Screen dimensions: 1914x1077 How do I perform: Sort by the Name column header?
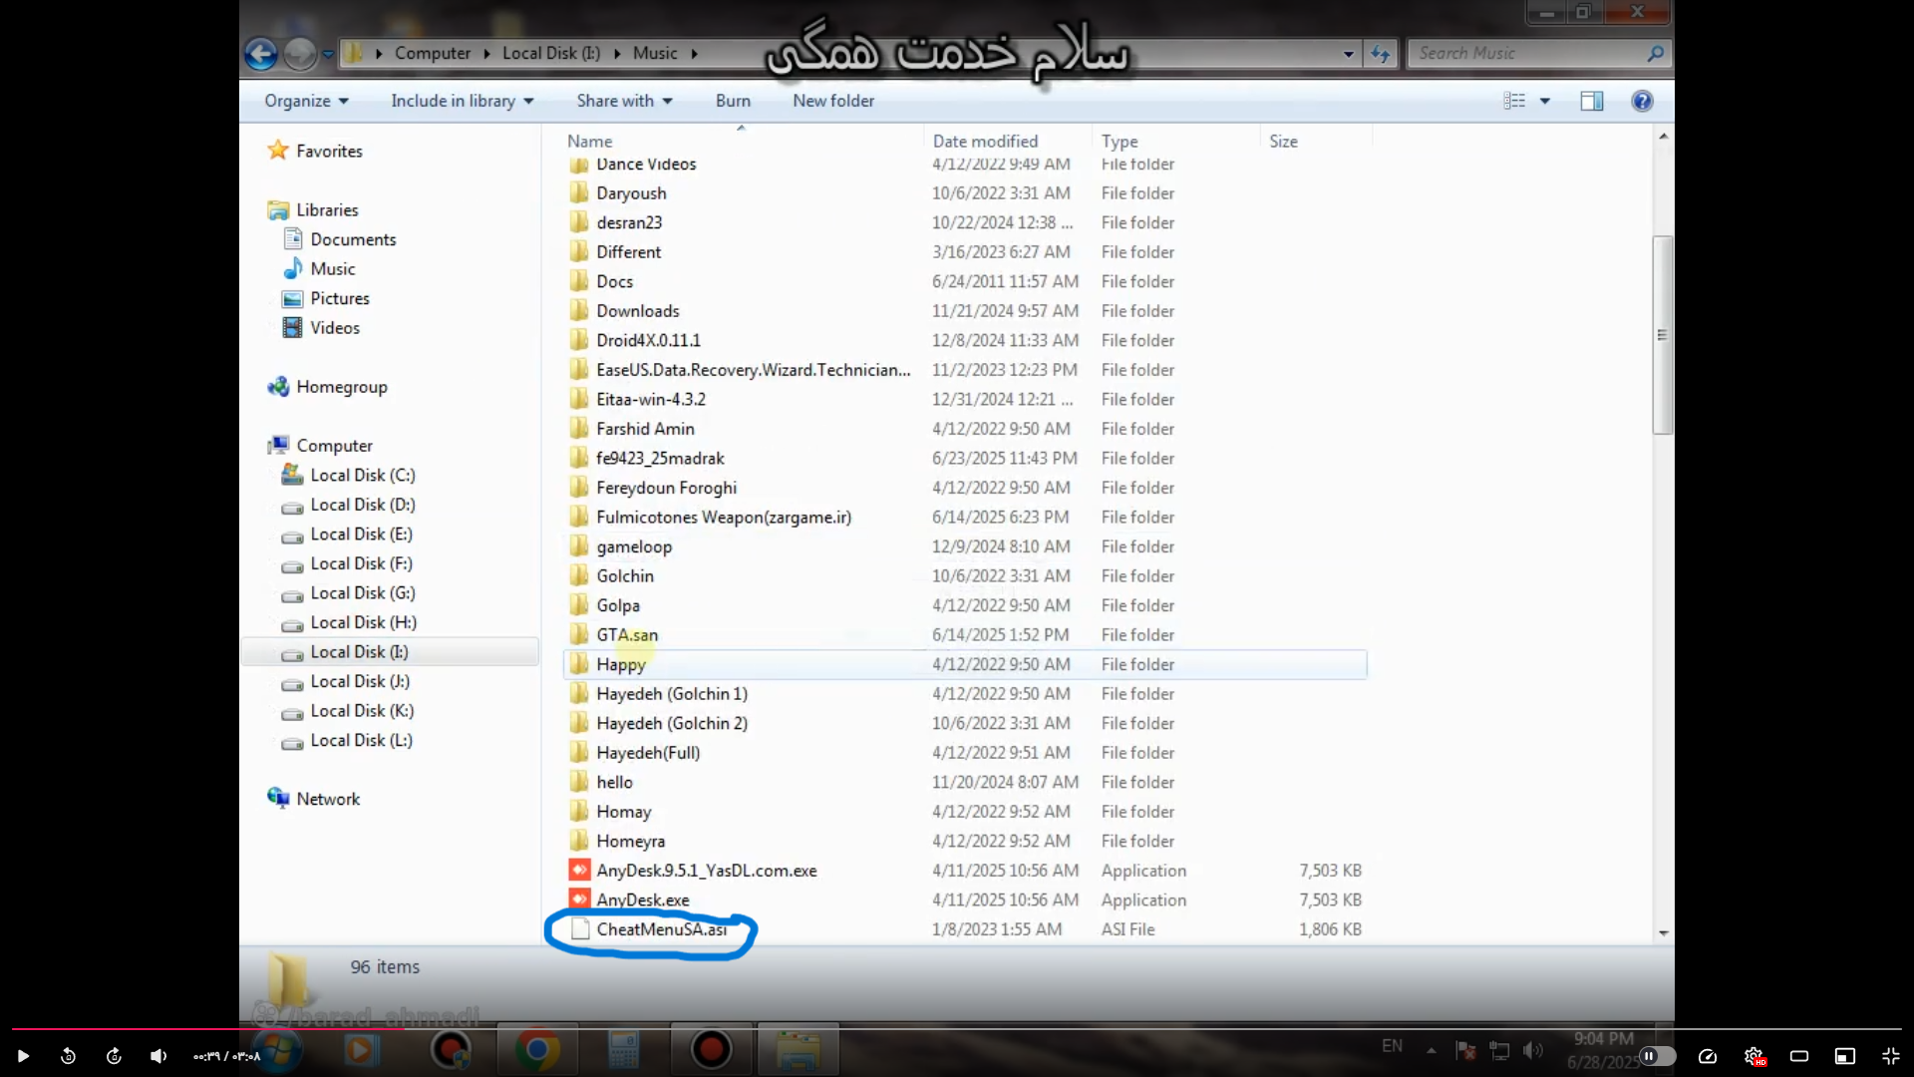point(743,142)
